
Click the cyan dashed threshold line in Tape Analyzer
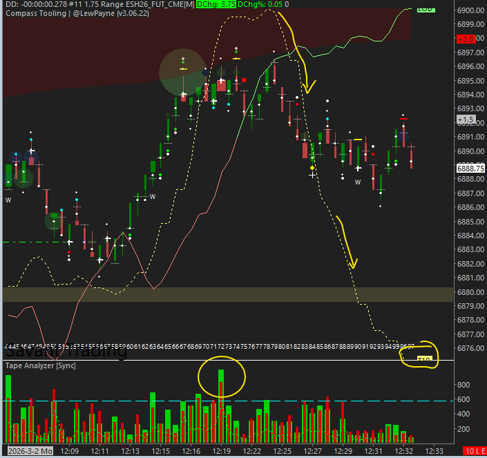point(228,401)
